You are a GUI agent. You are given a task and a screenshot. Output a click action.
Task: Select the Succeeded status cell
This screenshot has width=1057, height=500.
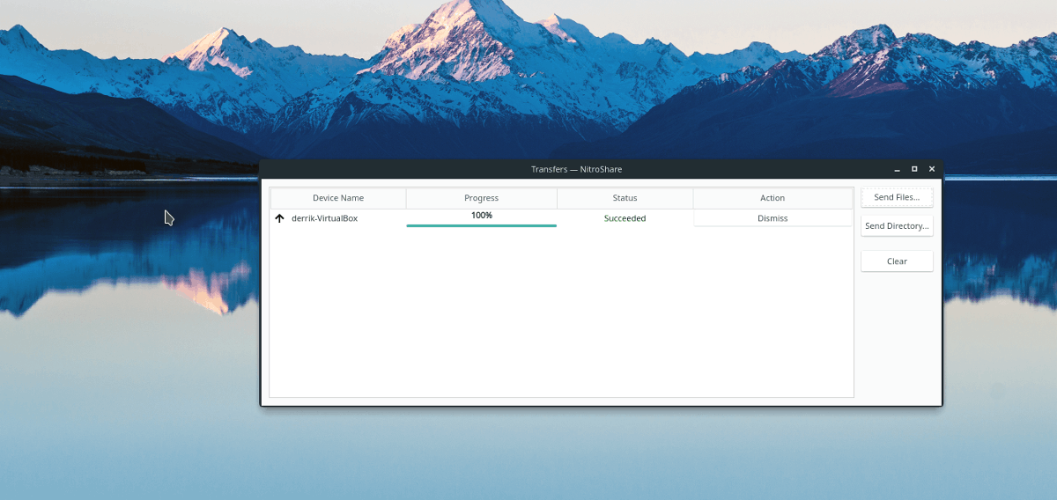625,218
